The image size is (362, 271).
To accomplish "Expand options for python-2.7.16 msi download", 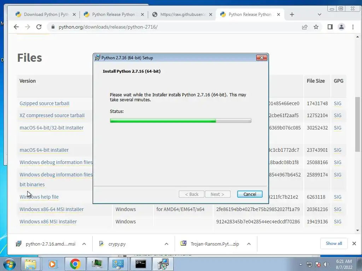I will coord(84,244).
